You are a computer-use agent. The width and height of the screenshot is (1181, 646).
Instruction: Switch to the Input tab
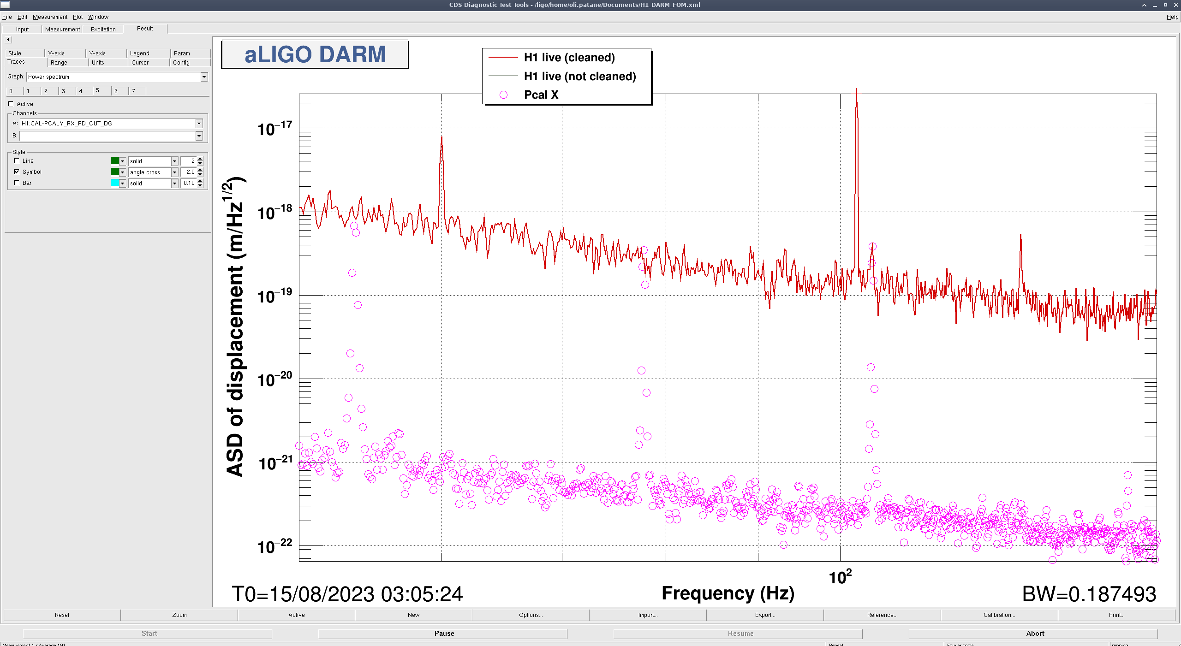(22, 30)
